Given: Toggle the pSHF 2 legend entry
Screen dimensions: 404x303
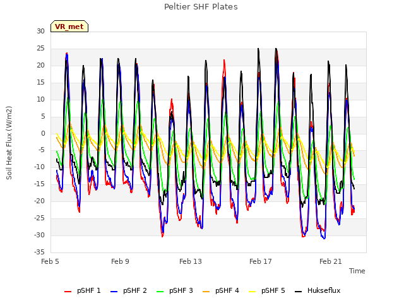Looking at the screenshot, I should tap(129, 290).
